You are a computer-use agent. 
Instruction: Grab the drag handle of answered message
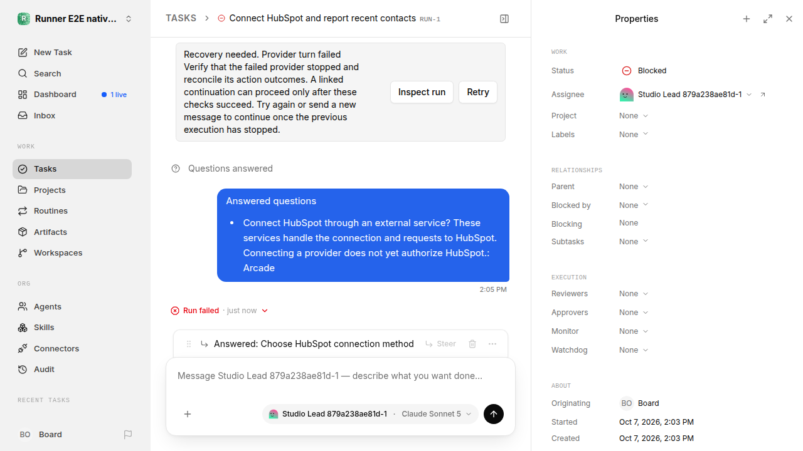click(x=189, y=344)
